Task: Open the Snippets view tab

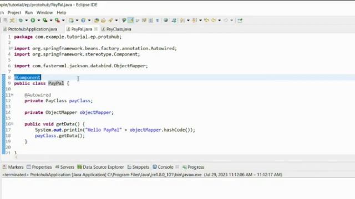Action: click(x=138, y=167)
